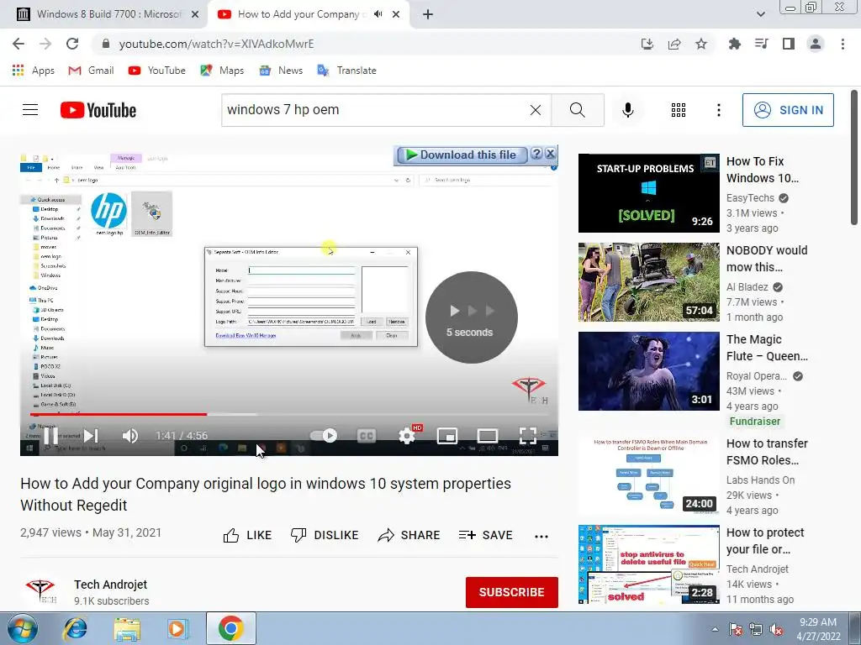This screenshot has width=861, height=645.
Task: Open media controls icon in toolbar
Action: coord(761,44)
